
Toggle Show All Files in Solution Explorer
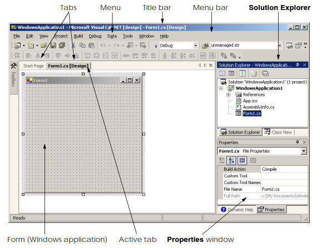[254, 73]
